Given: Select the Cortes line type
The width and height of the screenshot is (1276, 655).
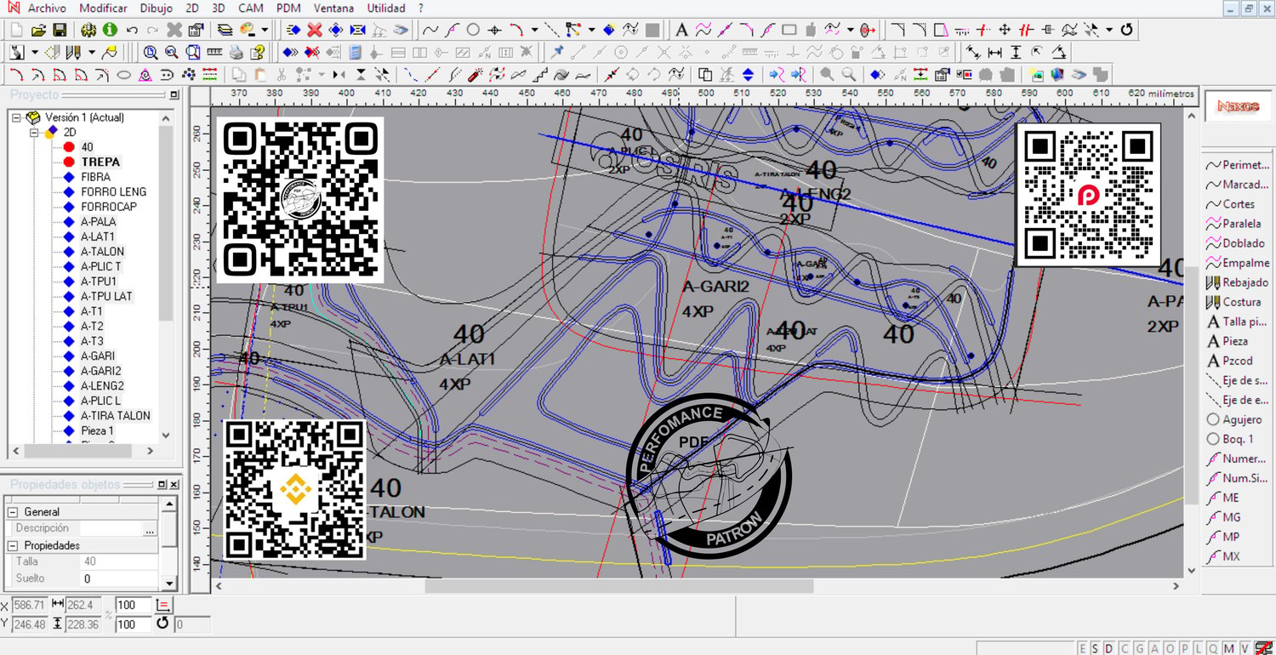Looking at the screenshot, I should click(x=1230, y=204).
